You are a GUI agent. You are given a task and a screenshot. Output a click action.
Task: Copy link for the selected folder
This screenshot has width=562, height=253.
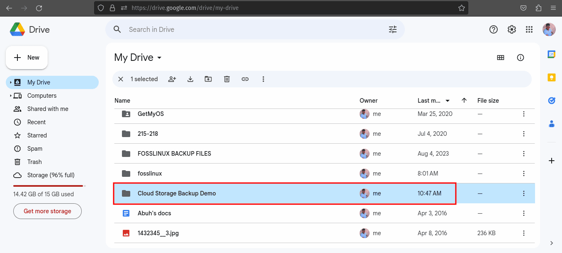pos(245,79)
